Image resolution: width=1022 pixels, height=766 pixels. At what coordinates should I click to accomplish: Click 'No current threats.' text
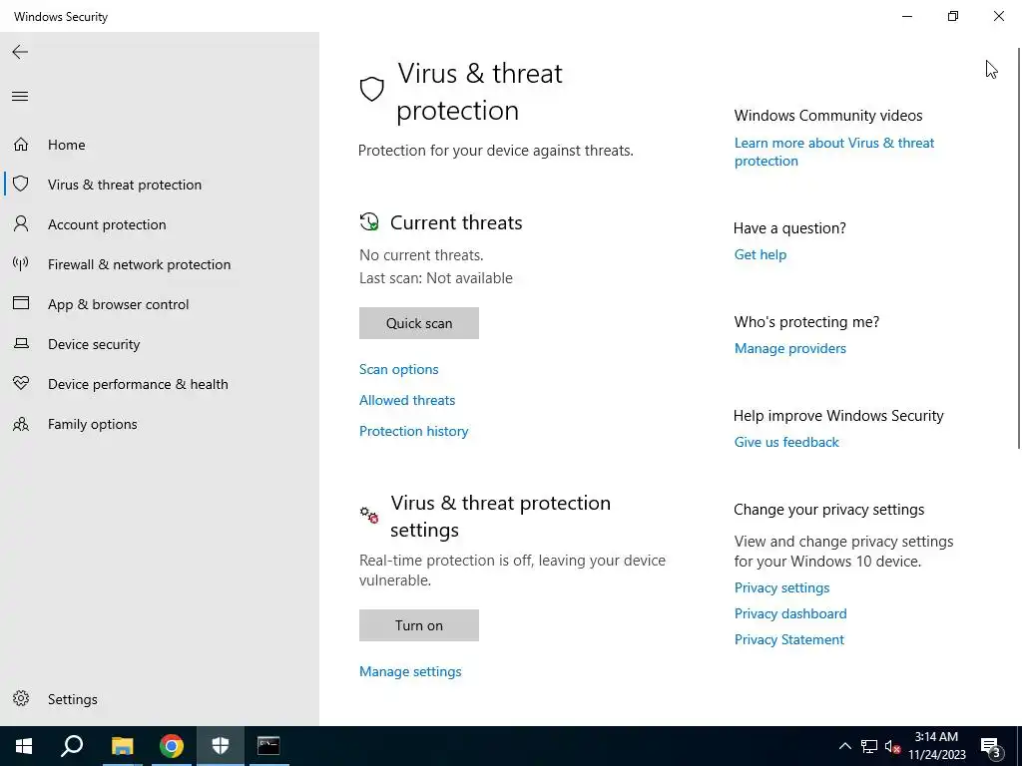[422, 255]
